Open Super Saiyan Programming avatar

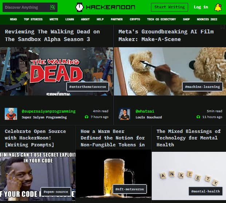coord(11,114)
